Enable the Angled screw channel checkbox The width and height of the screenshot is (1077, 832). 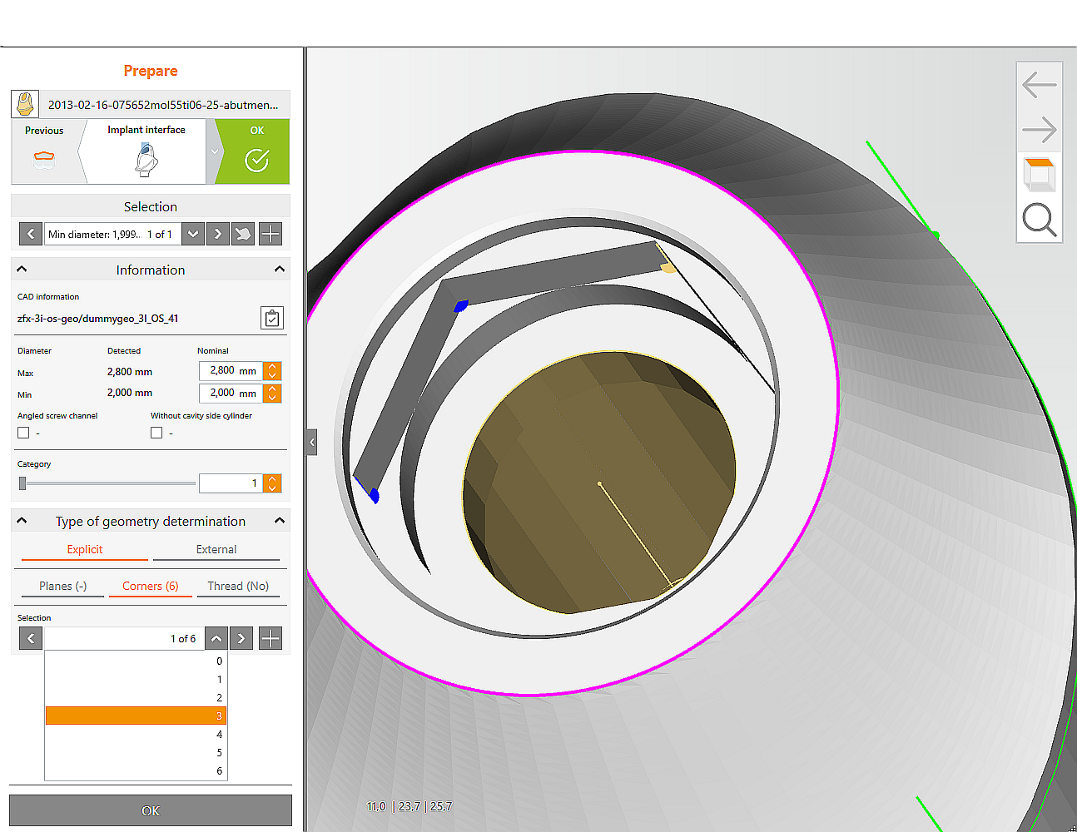(23, 433)
